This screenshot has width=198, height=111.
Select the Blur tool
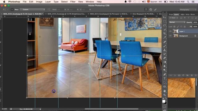[x=165, y=66]
